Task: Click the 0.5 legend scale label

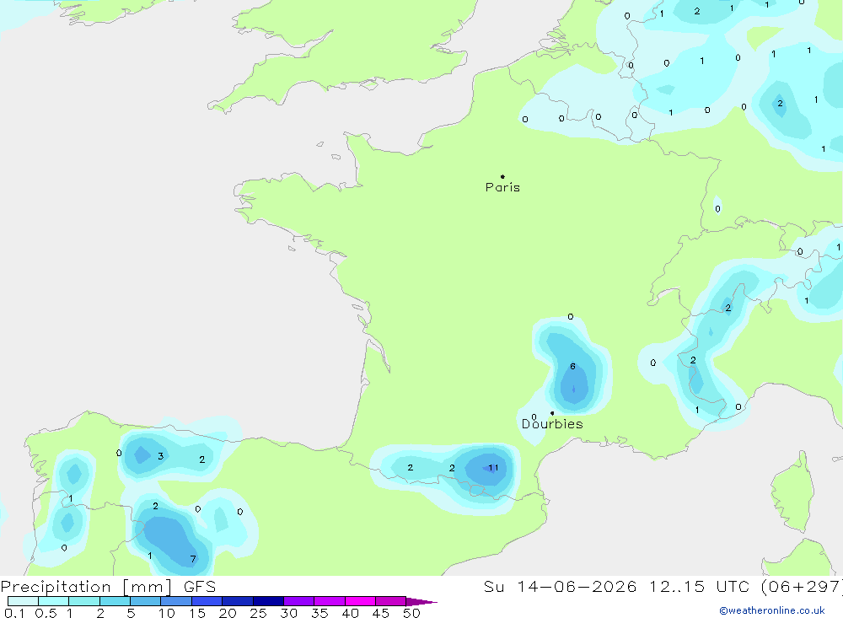Action: pos(46,613)
